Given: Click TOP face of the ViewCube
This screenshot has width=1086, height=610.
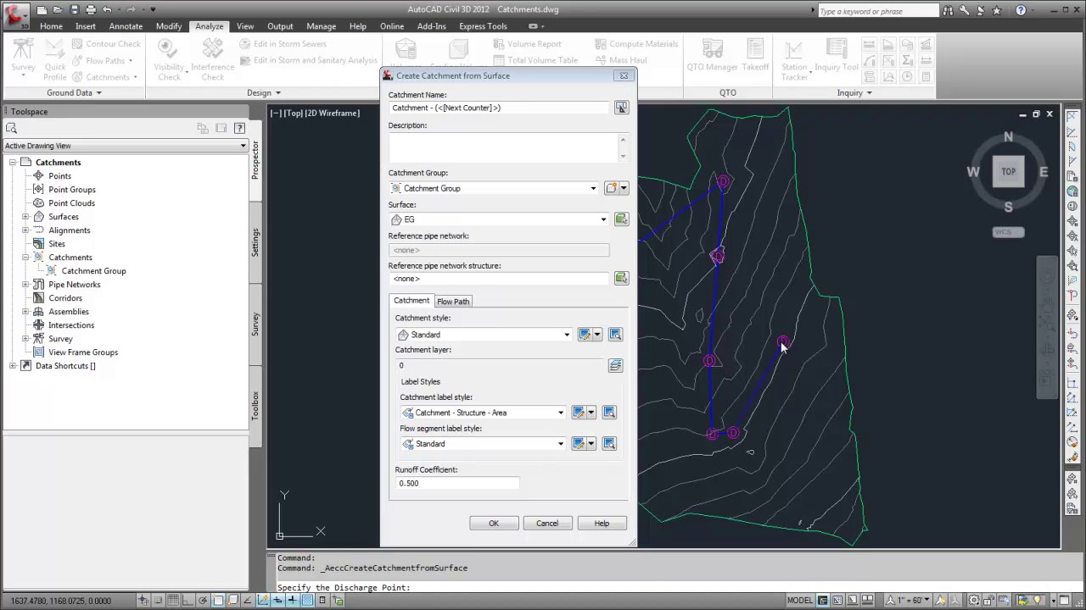Looking at the screenshot, I should coord(1008,172).
